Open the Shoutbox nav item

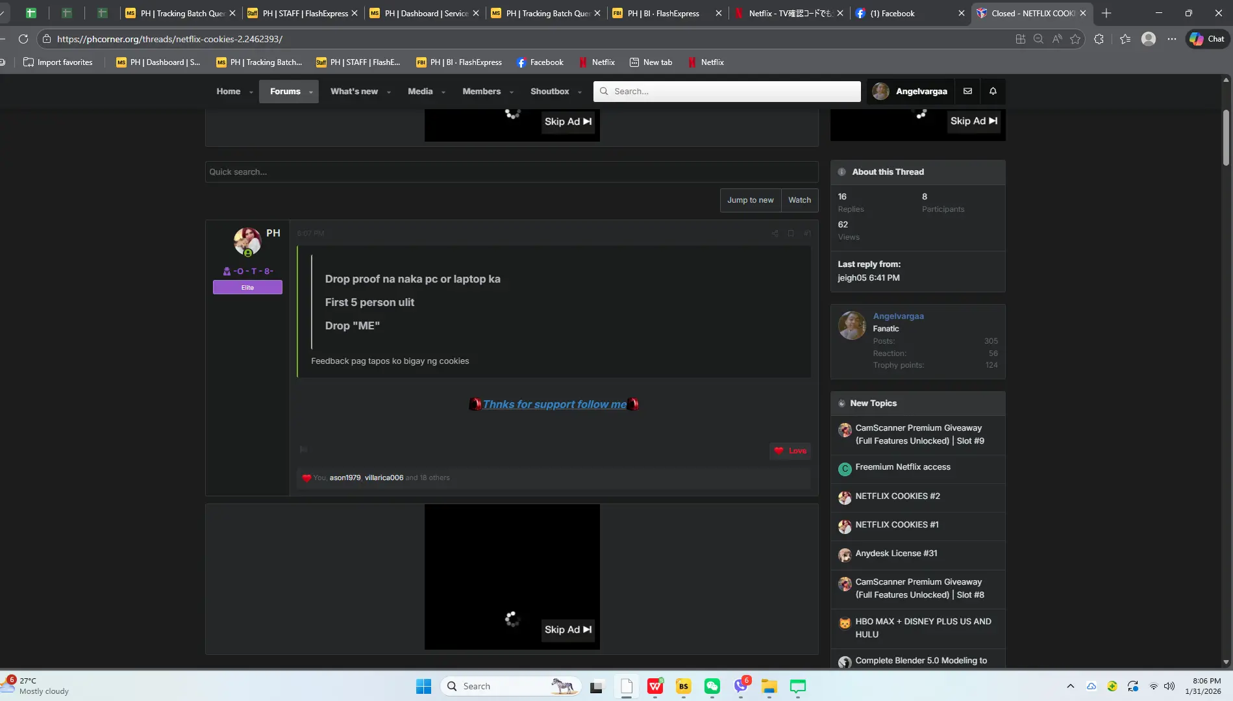[549, 92]
